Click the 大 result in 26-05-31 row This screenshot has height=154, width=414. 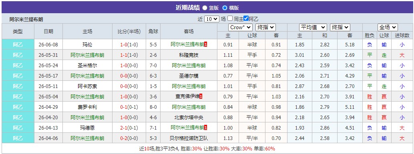[x=402, y=55]
